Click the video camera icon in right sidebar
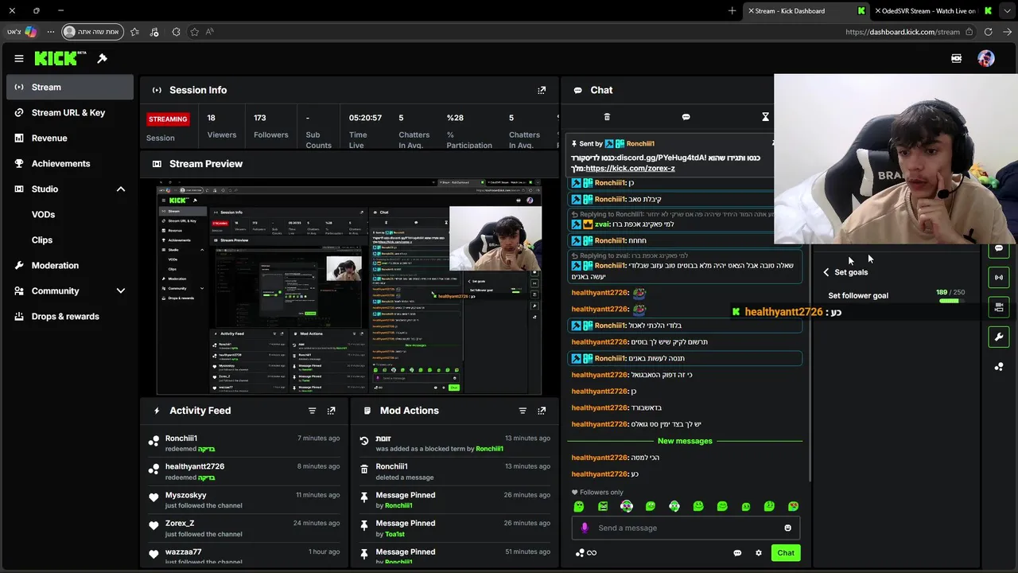Image resolution: width=1018 pixels, height=573 pixels. [999, 307]
